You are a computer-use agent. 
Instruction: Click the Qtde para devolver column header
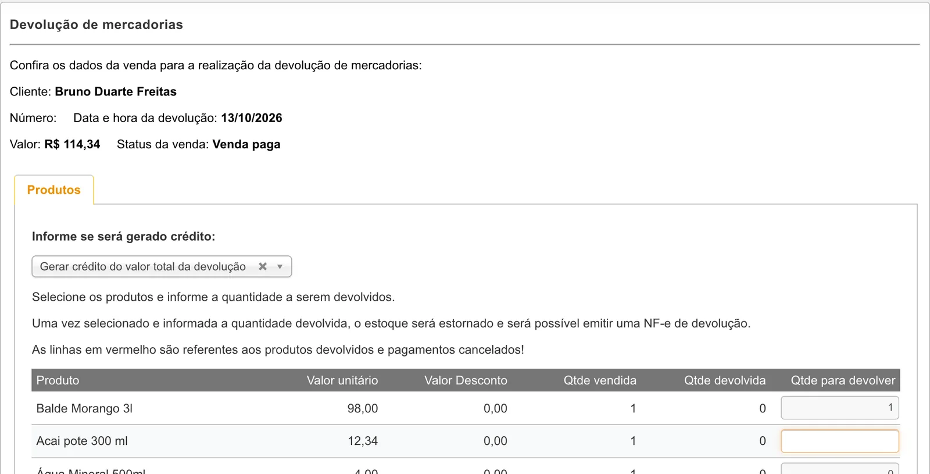(843, 380)
